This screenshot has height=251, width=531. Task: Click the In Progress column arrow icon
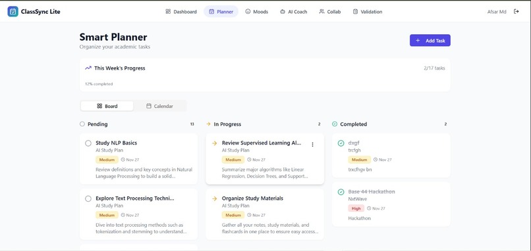pyautogui.click(x=208, y=124)
